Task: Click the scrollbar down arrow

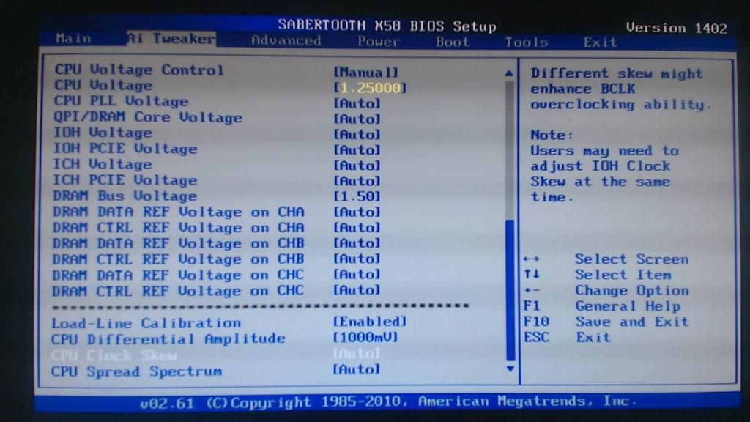Action: coord(510,369)
